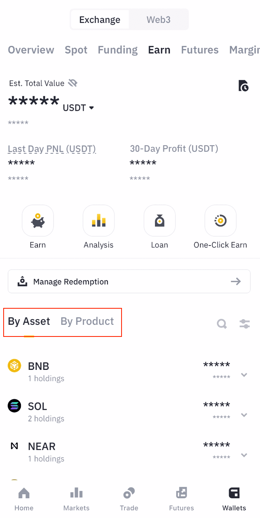Open Manage Redemption
This screenshot has height=518, width=260.
click(129, 281)
